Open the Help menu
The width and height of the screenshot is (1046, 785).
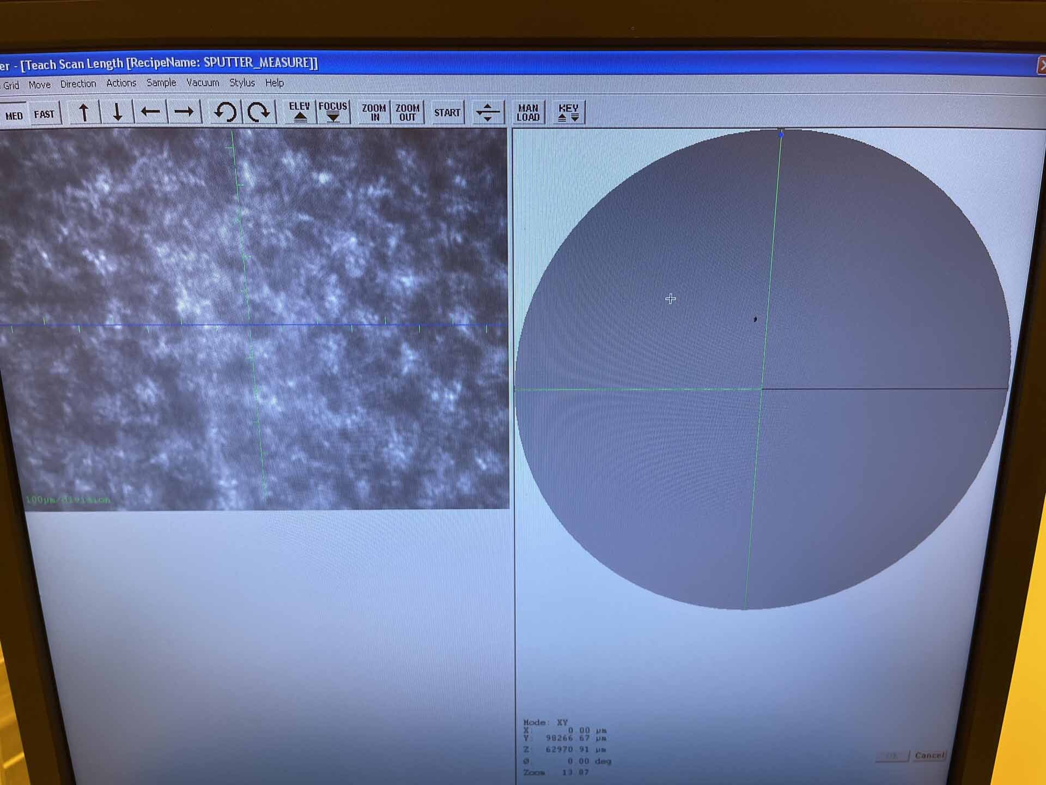coord(275,83)
